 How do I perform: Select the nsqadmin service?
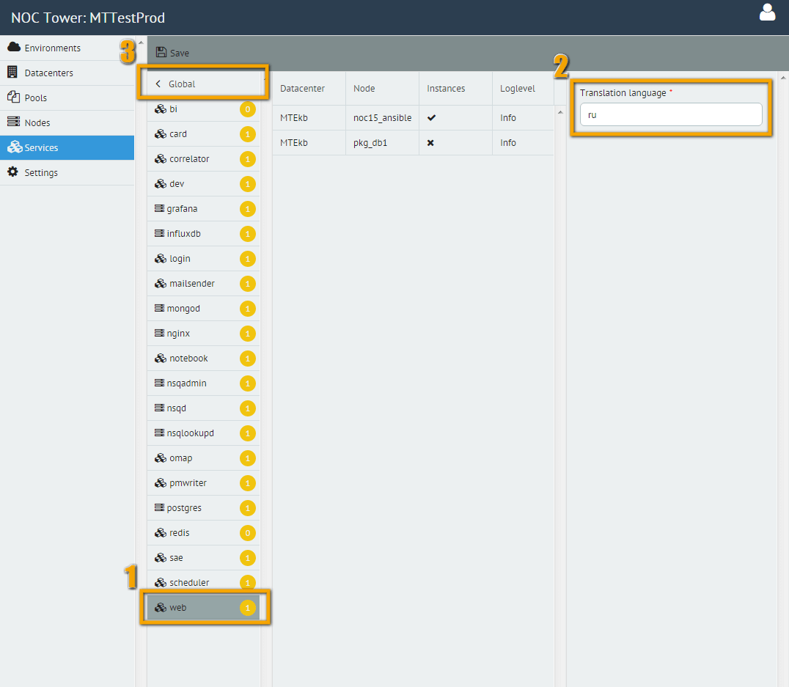[203, 383]
